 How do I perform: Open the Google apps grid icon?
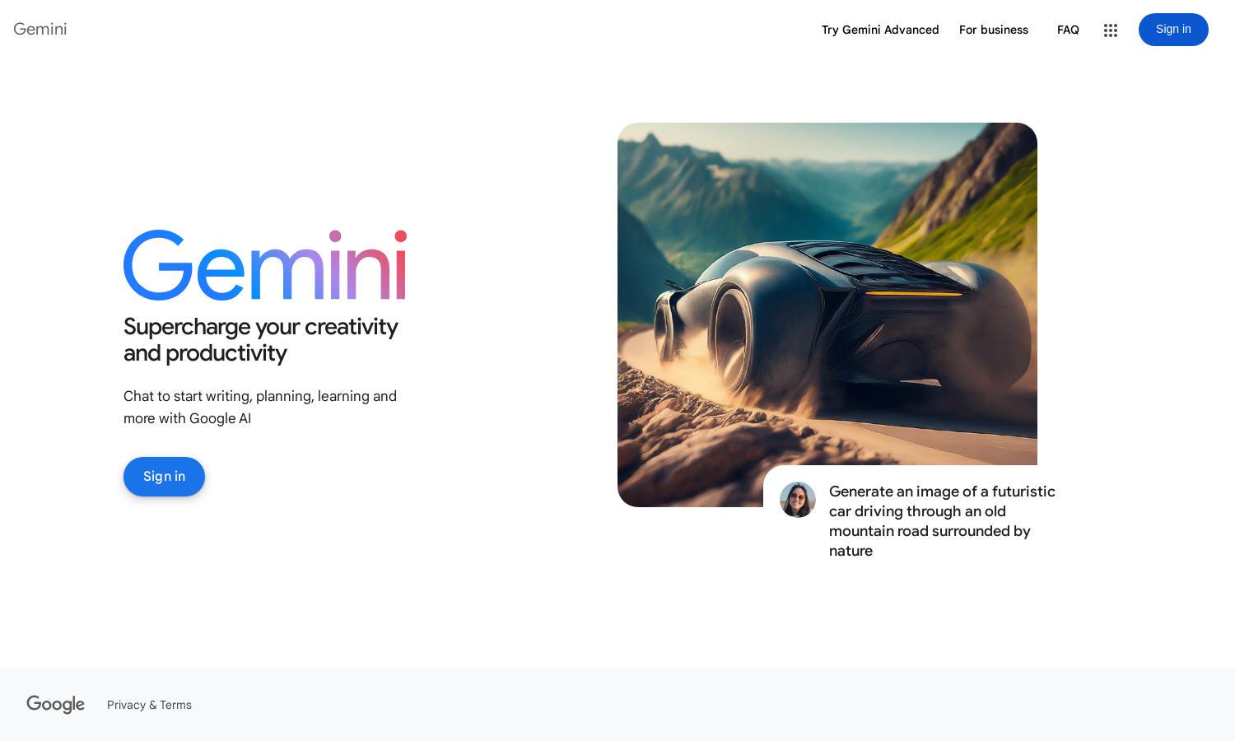point(1111,30)
